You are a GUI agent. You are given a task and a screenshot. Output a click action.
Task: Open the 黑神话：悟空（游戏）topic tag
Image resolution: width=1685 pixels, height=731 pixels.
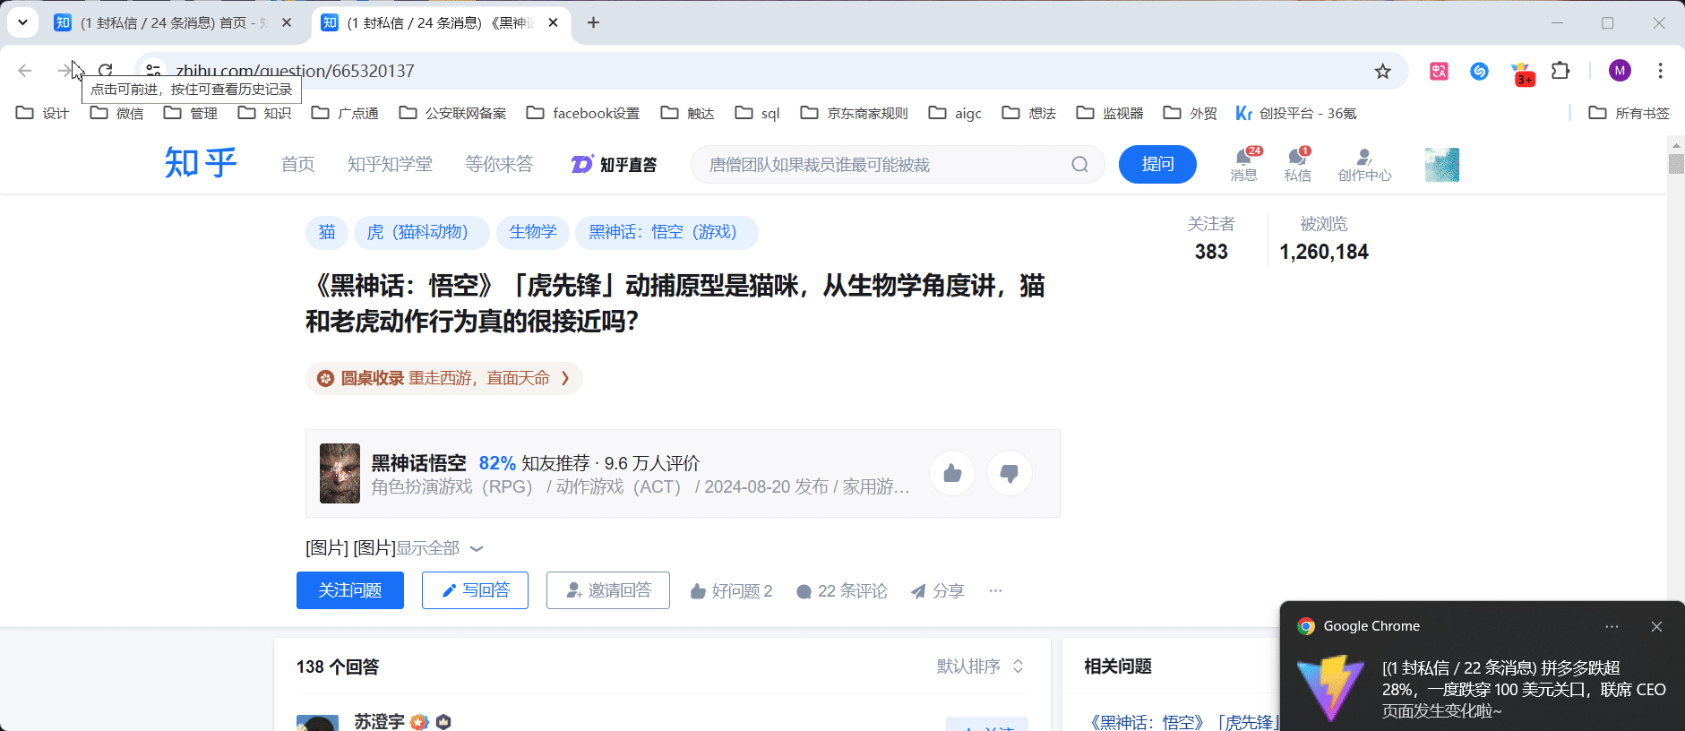pyautogui.click(x=666, y=232)
